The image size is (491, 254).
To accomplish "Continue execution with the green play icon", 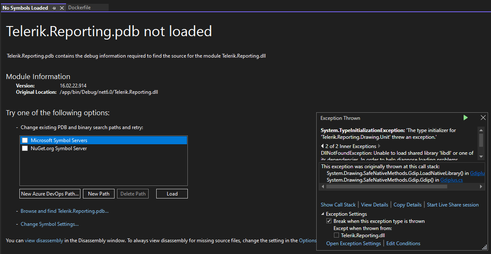I will (466, 118).
